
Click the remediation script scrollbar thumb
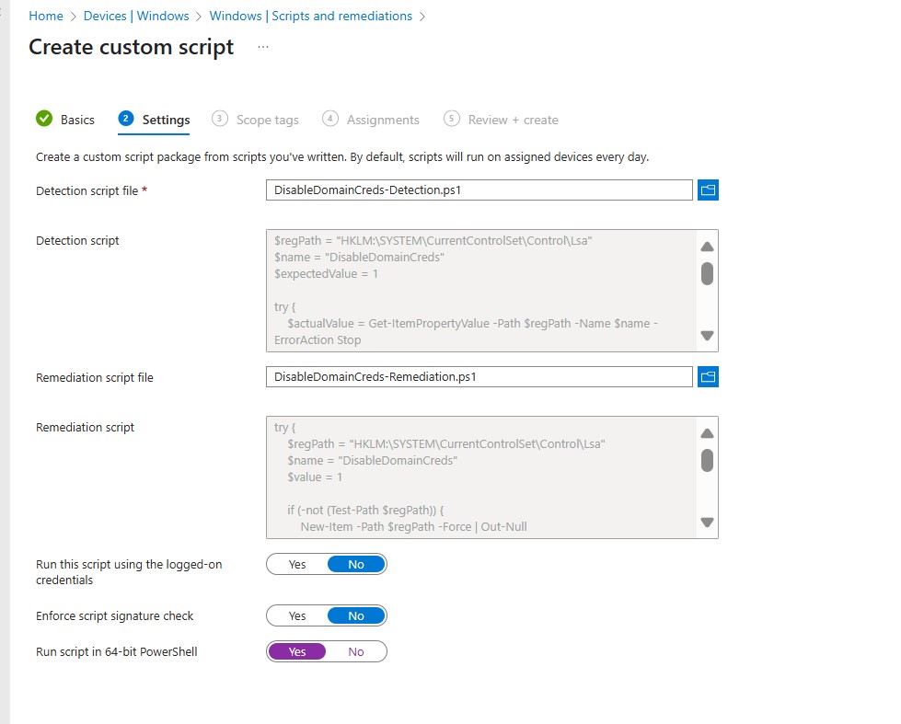707,460
